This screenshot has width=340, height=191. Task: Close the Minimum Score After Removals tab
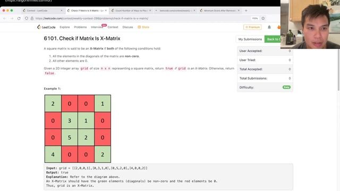(239, 11)
